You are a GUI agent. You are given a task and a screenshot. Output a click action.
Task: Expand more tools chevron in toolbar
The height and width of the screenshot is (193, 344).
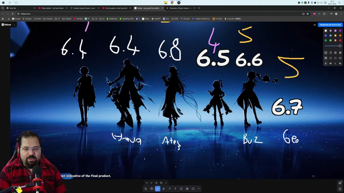coord(199,189)
